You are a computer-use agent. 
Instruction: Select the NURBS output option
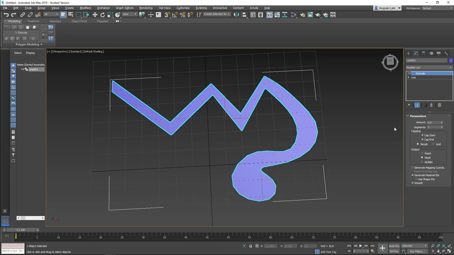(422, 162)
